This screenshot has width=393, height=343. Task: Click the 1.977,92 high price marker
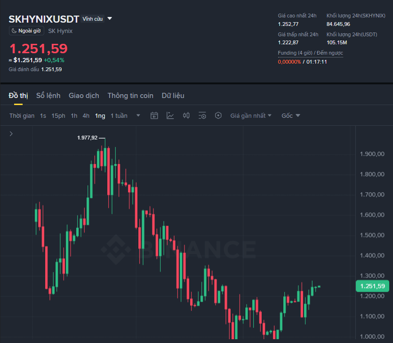coord(87,138)
